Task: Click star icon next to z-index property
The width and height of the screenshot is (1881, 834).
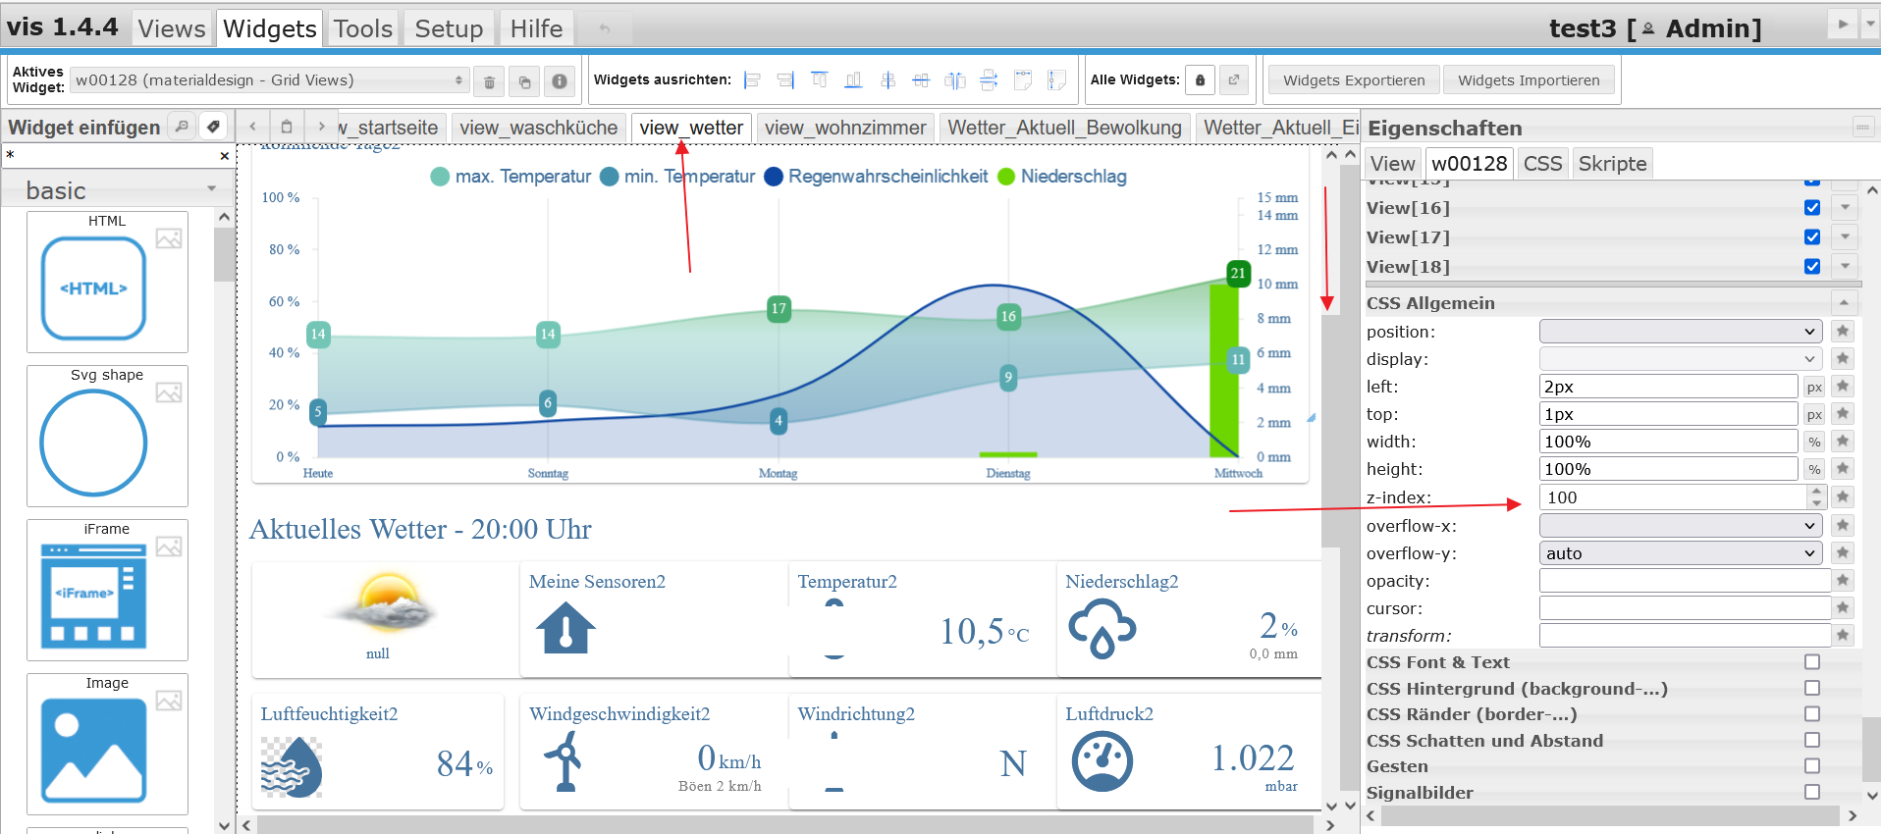Action: pos(1843,497)
